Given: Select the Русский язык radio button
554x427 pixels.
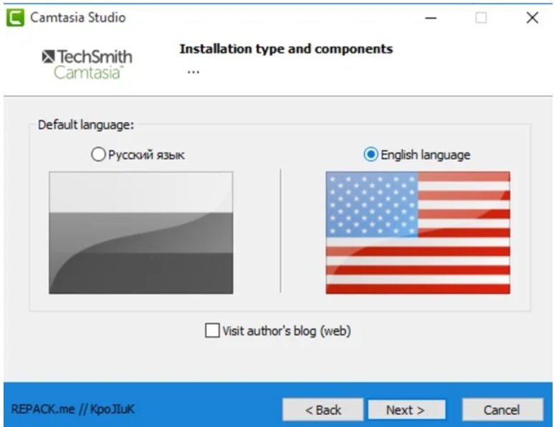Looking at the screenshot, I should (x=98, y=154).
